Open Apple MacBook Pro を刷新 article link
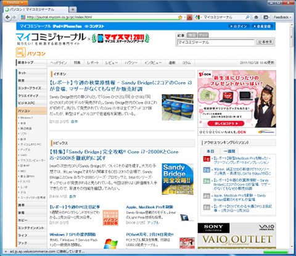Image resolution: width=296 pixels, height=256 pixels. pos(150,207)
